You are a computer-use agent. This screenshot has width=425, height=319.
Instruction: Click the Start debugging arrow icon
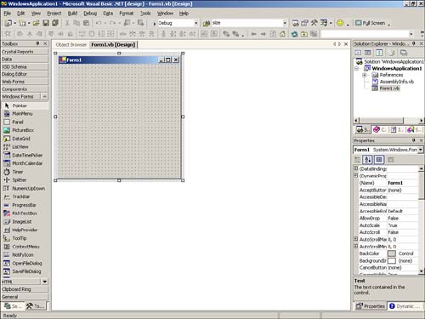(155, 24)
